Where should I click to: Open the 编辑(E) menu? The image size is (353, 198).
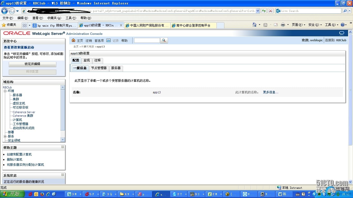click(23, 18)
